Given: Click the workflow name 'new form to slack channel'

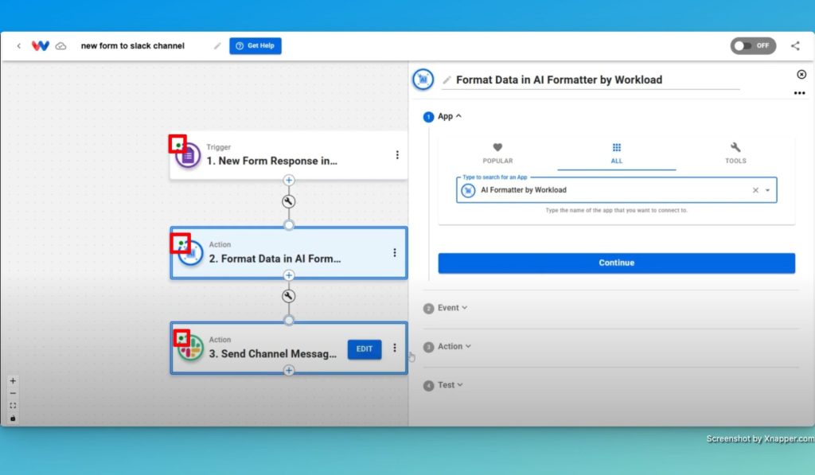Looking at the screenshot, I should pos(133,45).
